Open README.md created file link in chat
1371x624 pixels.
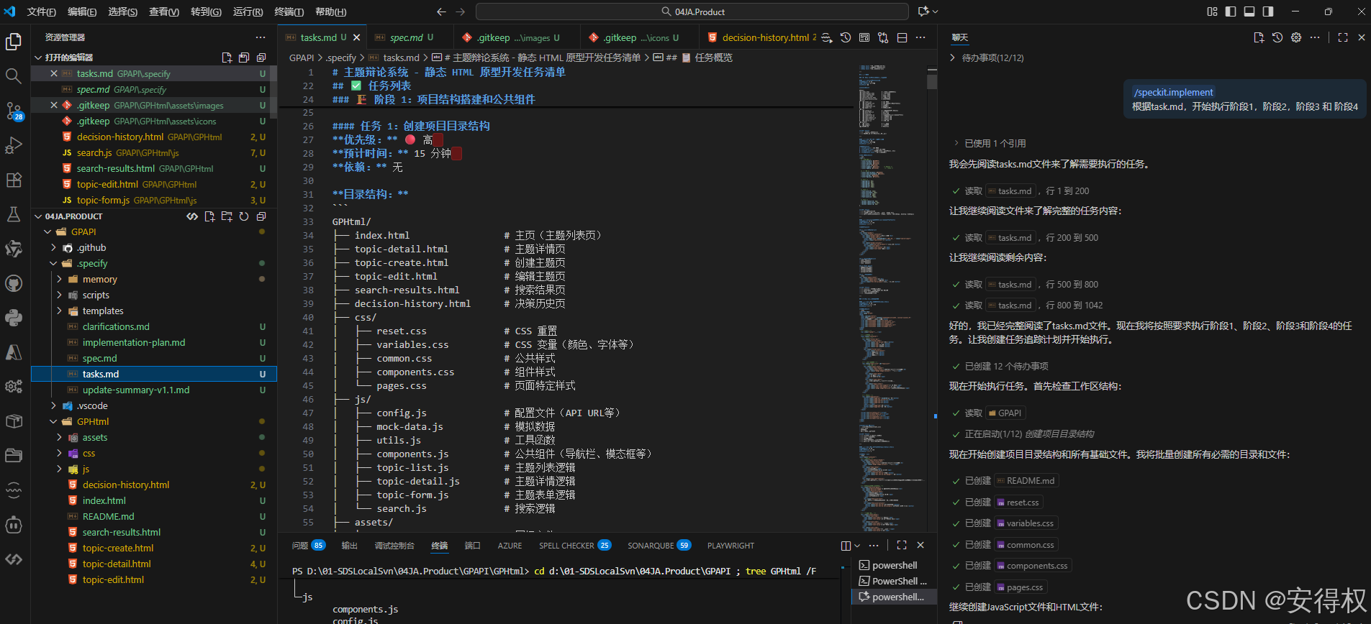click(x=1026, y=481)
